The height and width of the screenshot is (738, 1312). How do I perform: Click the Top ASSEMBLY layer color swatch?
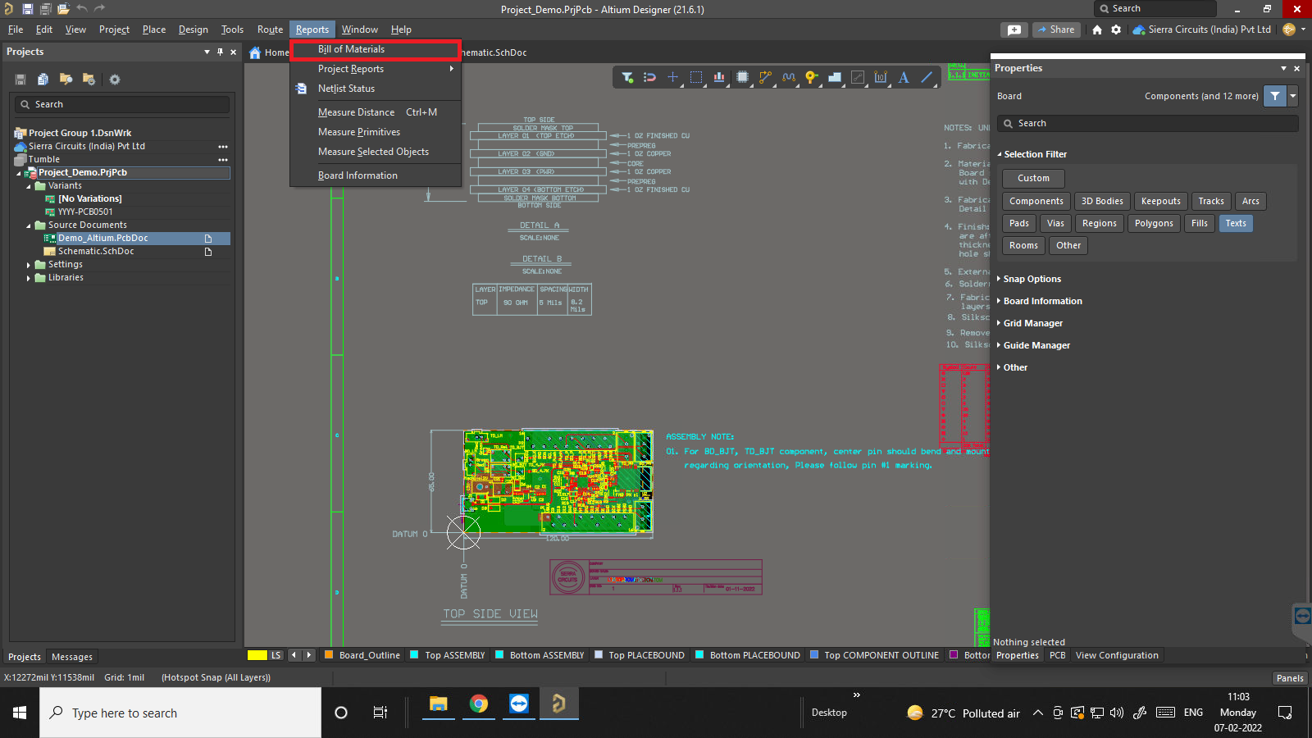tap(415, 655)
